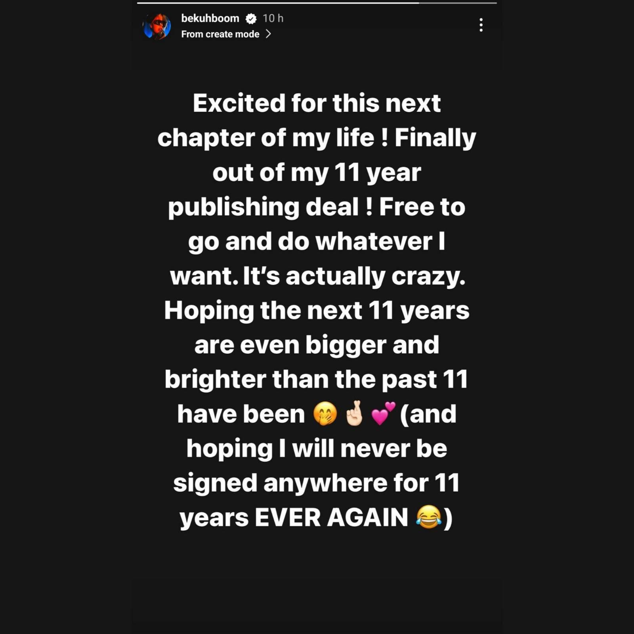The width and height of the screenshot is (634, 634).
Task: Expand the chevron next to From create mode
Action: [x=268, y=34]
